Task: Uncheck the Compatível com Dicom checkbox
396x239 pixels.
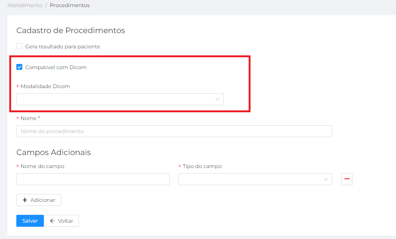Action: pos(19,67)
